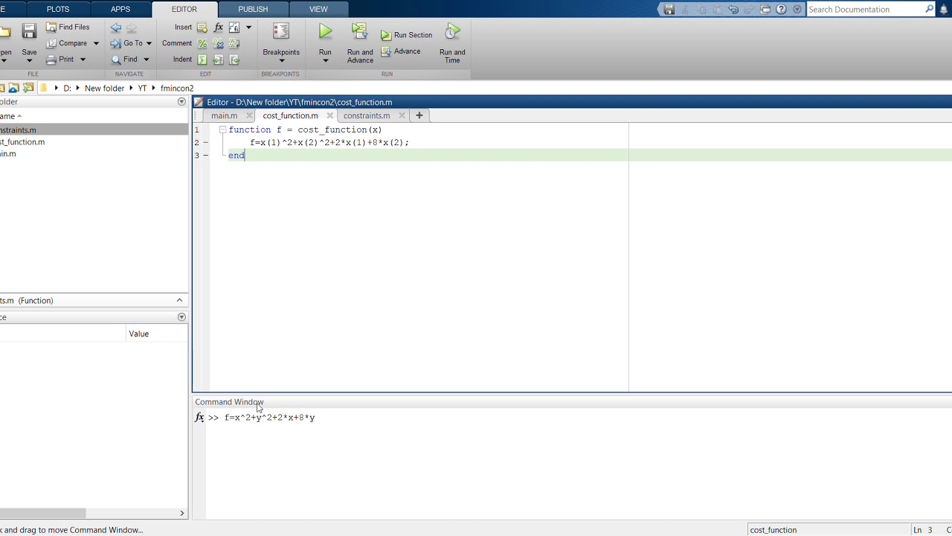Image resolution: width=952 pixels, height=536 pixels.
Task: Click the decrease indent icon
Action: [x=234, y=60]
